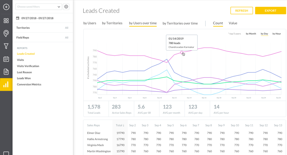Select the reports bar chart icon

click(x=6, y=84)
